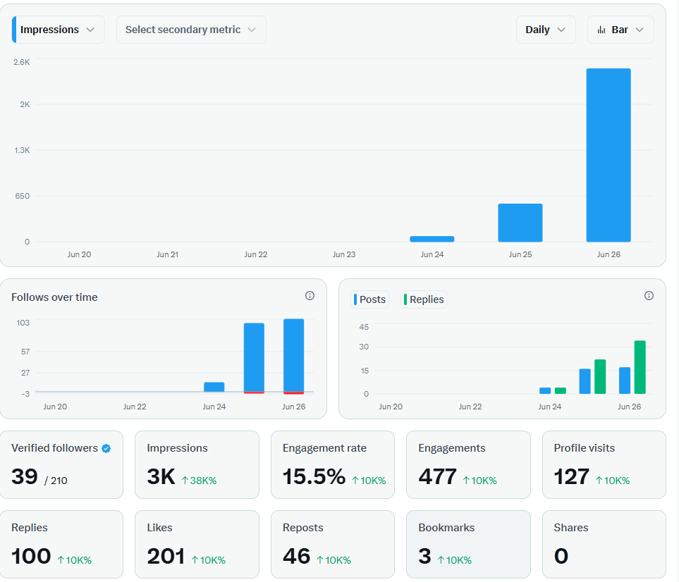Click the info icon on Follows over time
Viewport: 679px width, 582px height.
(310, 295)
